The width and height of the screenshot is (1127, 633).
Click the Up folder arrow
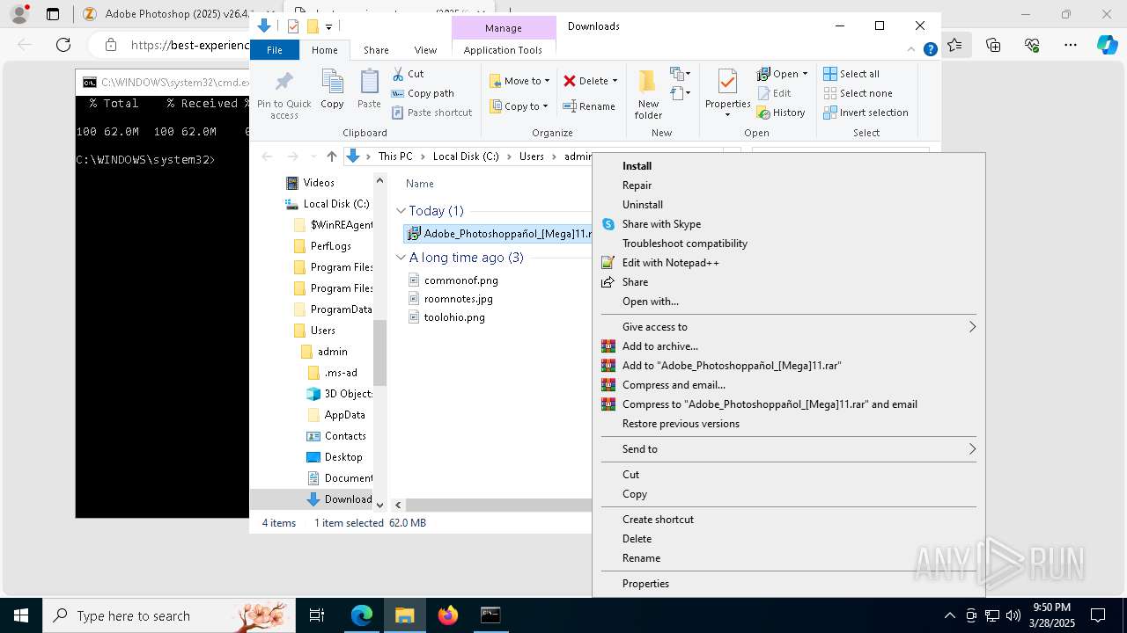coord(331,156)
